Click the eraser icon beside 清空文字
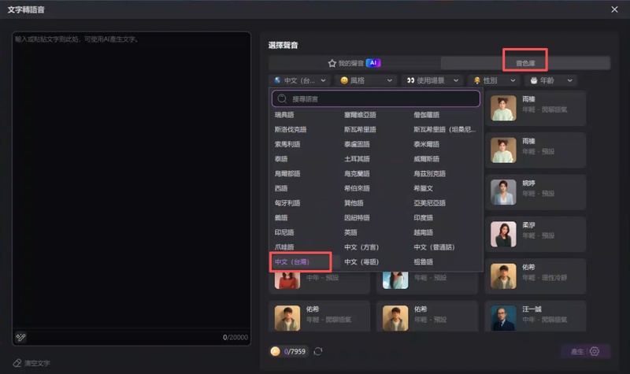The width and height of the screenshot is (630, 374). (x=17, y=363)
